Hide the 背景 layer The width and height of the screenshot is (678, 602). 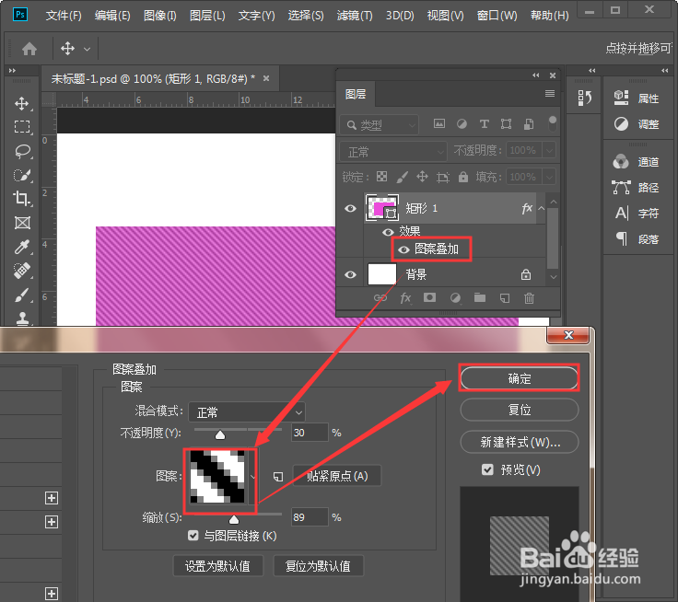pyautogui.click(x=350, y=274)
